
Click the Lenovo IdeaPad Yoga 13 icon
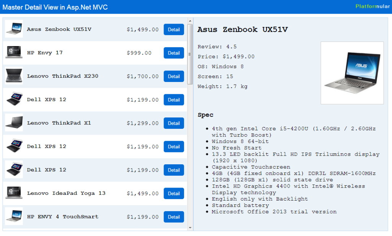14,193
